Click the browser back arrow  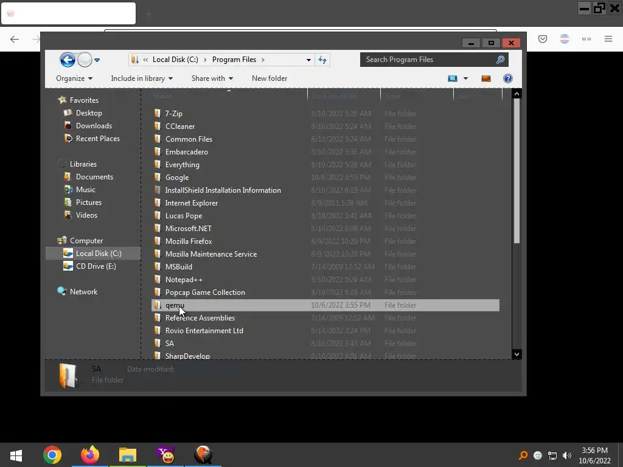(15, 39)
